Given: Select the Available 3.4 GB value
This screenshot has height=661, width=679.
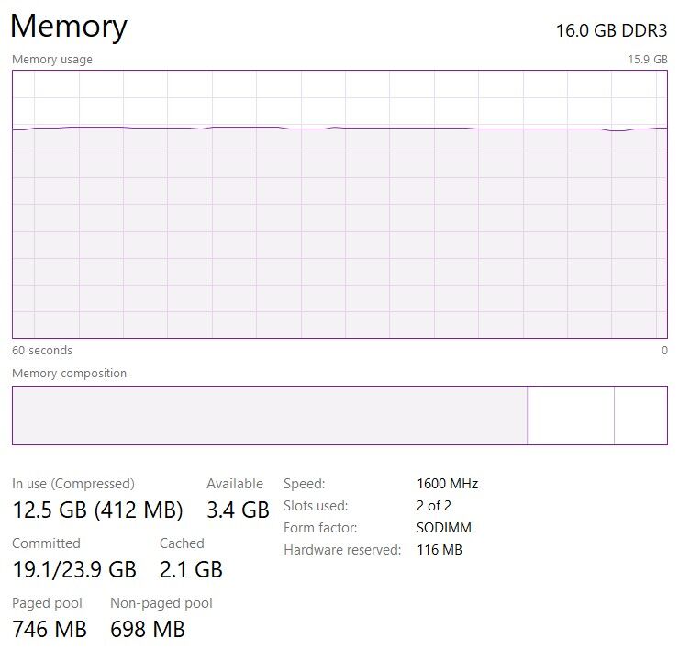Looking at the screenshot, I should click(239, 510).
